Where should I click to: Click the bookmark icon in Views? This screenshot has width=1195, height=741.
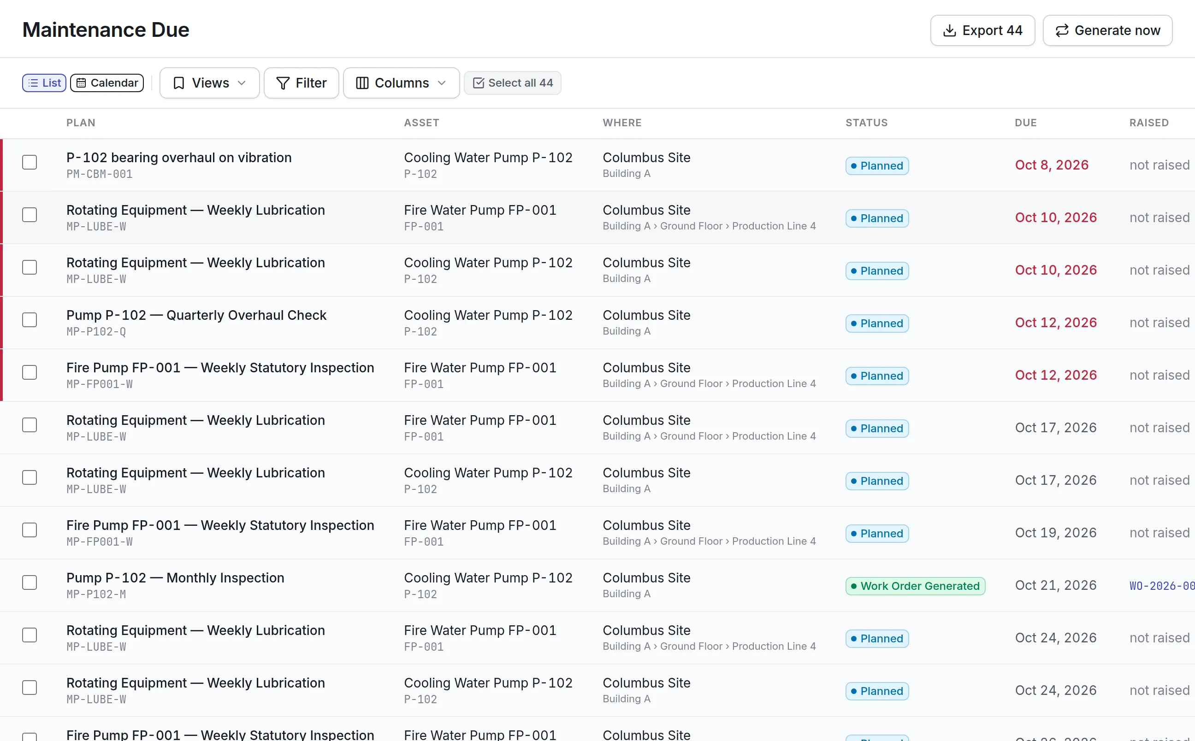pyautogui.click(x=179, y=83)
